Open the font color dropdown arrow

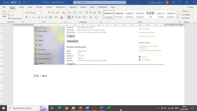tap(64, 17)
